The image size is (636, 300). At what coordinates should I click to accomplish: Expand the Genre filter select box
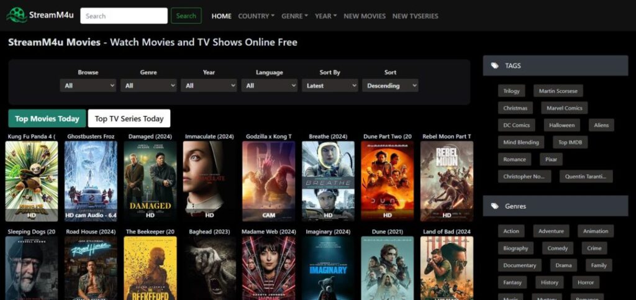148,86
